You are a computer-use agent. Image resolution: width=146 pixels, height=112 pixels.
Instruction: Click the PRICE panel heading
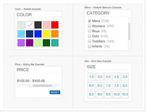(x=23, y=70)
